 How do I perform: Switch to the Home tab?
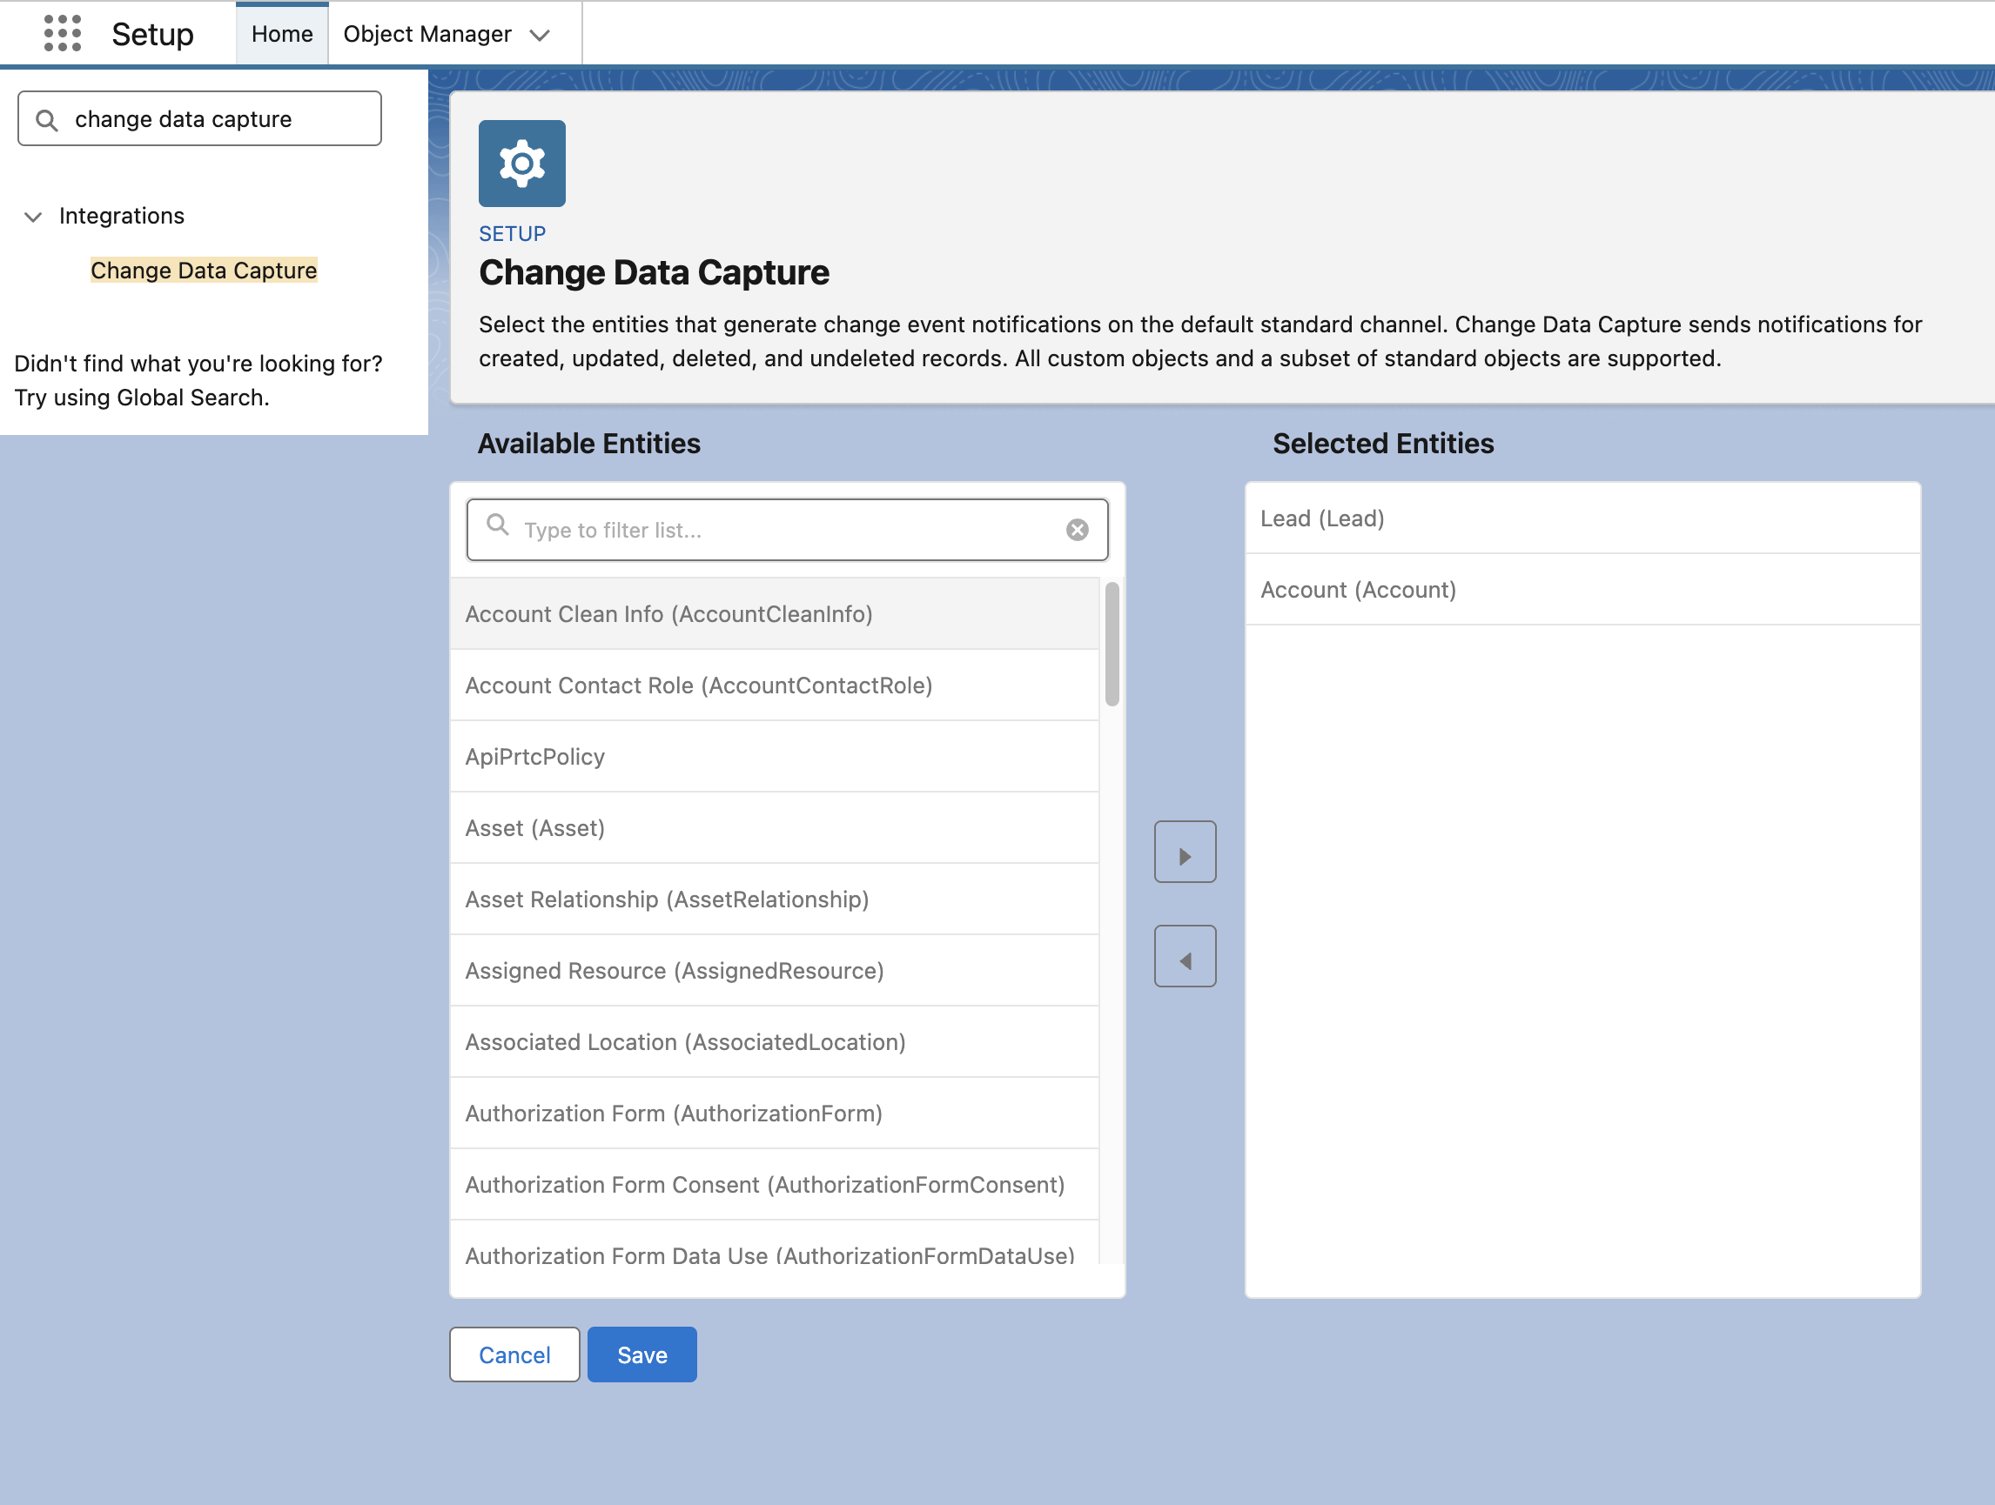pos(281,34)
